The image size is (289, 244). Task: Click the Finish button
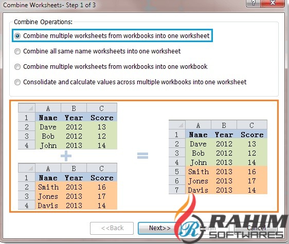pyautogui.click(x=207, y=228)
